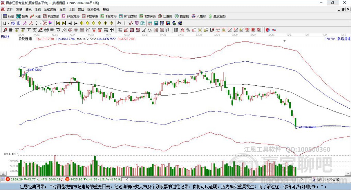Viewport: 351px width, 190px height.
Task: Click the yellow diamond left-right arrows icon
Action: (94, 23)
